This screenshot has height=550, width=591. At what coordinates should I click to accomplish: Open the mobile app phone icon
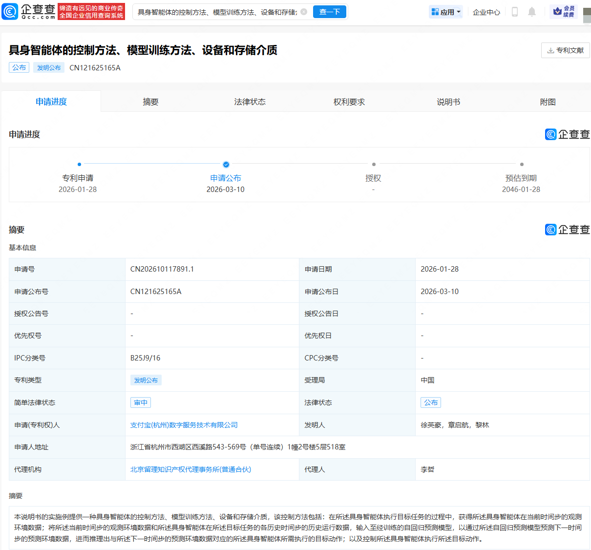(514, 12)
